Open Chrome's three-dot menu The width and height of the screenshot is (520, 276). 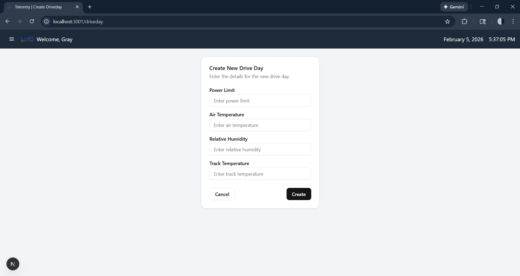(x=513, y=22)
